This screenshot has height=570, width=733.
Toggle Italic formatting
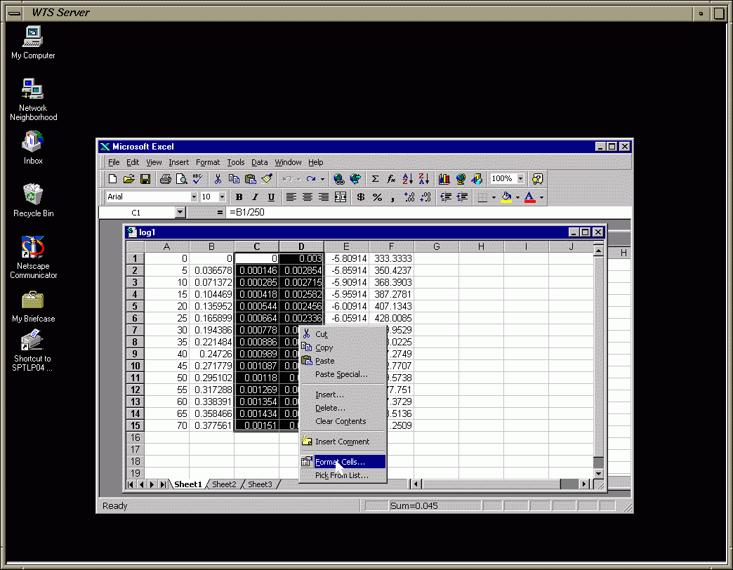coord(255,197)
